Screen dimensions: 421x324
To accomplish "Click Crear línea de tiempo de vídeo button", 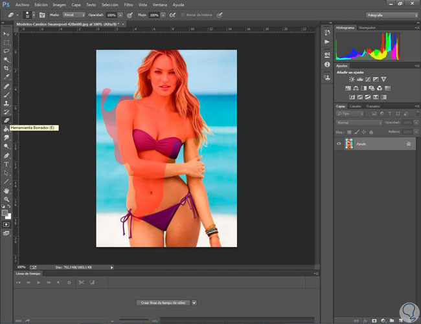I will [163, 302].
